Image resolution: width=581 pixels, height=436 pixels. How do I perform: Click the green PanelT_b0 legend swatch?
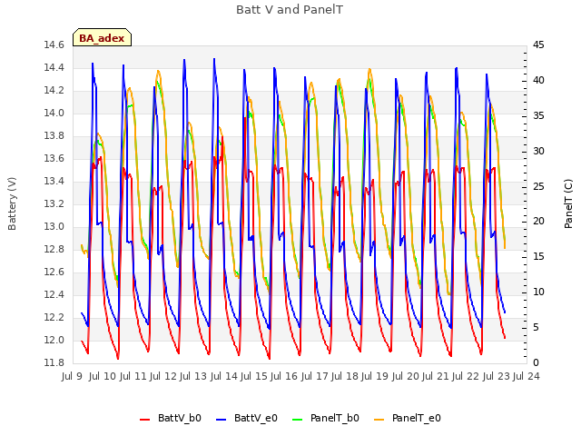[x=297, y=420]
